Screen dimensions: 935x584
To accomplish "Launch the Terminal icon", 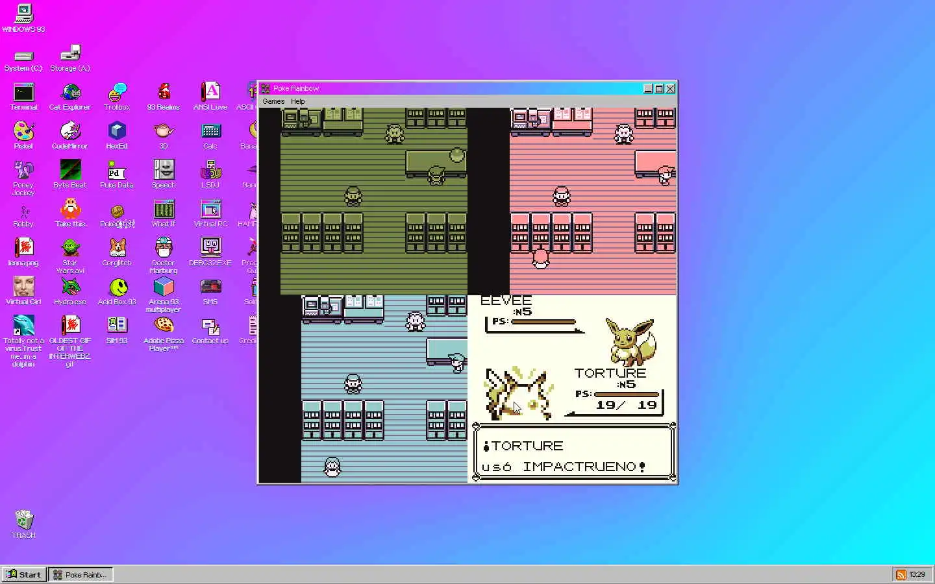I will point(23,97).
